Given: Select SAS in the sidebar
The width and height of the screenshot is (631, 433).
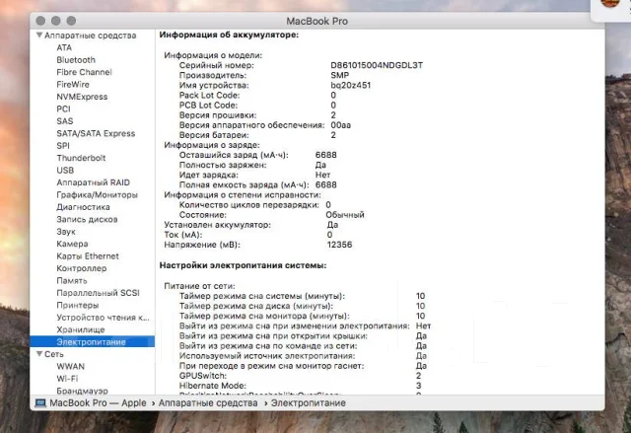Looking at the screenshot, I should coord(65,121).
